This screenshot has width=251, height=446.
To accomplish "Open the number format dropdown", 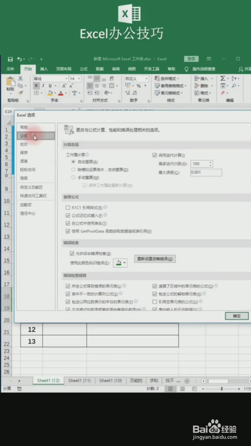I will click(x=146, y=79).
